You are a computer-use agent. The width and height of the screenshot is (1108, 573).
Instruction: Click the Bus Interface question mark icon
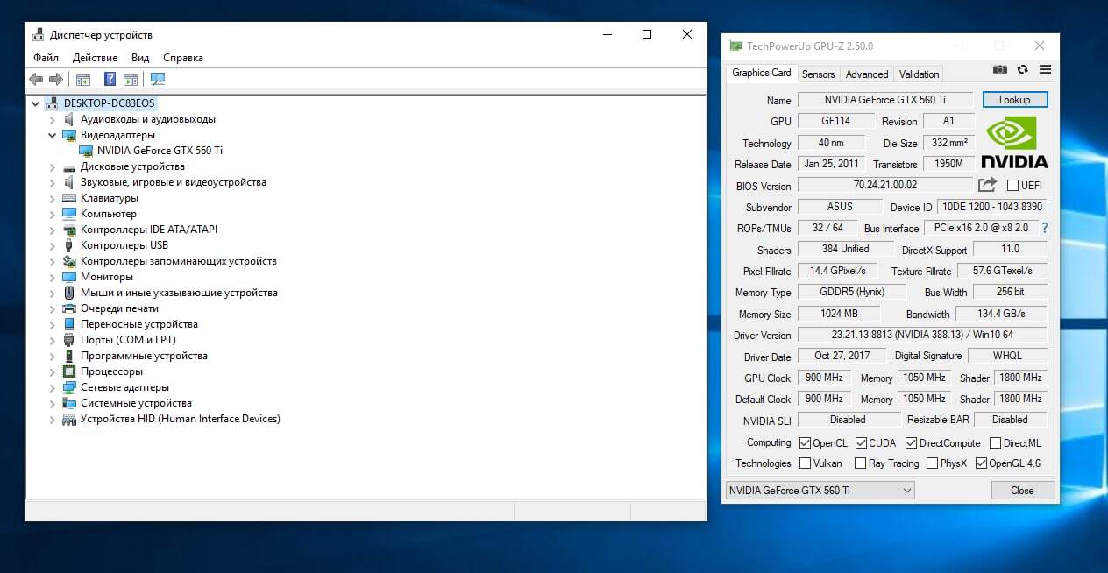[1044, 228]
